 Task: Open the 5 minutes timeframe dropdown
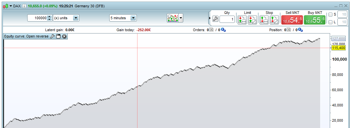coord(123,18)
